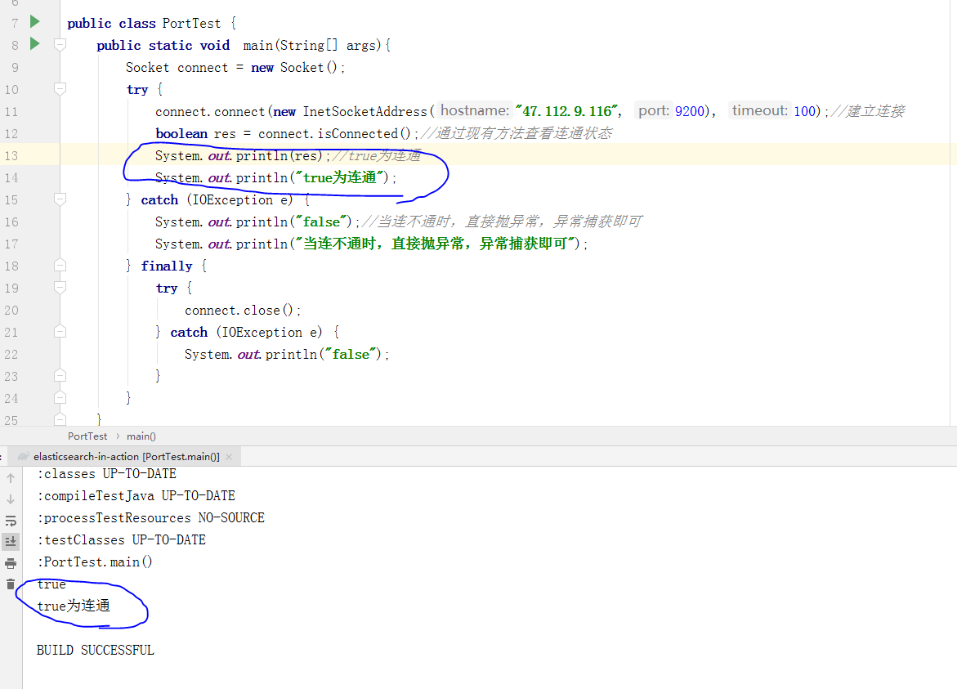The image size is (957, 689).
Task: Toggle scroll to end in the console
Action: click(11, 541)
